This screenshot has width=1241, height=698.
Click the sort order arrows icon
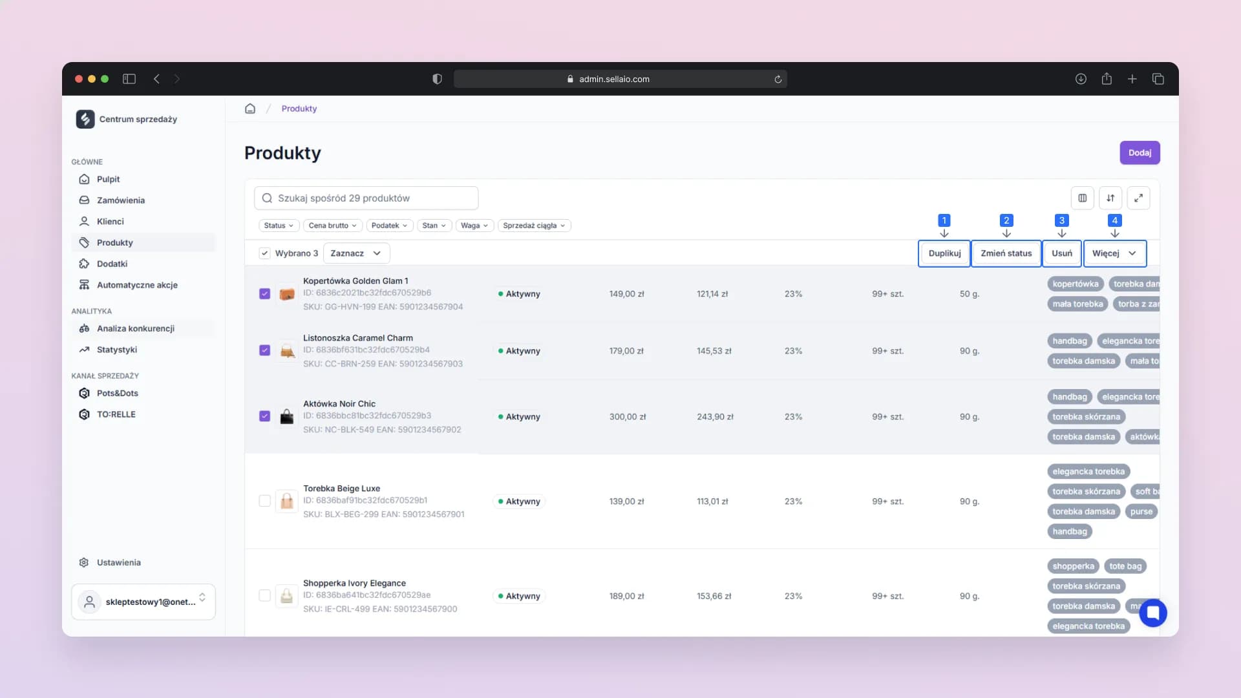1110,198
